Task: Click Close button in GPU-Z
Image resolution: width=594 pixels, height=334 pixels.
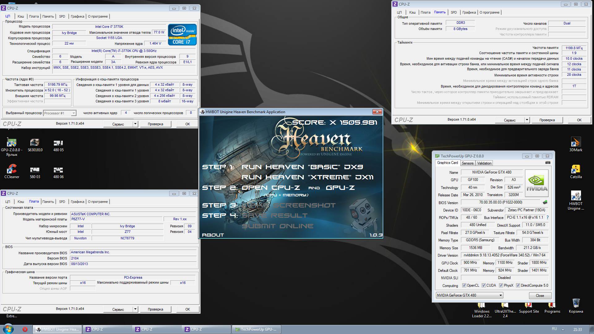Action: (540, 296)
